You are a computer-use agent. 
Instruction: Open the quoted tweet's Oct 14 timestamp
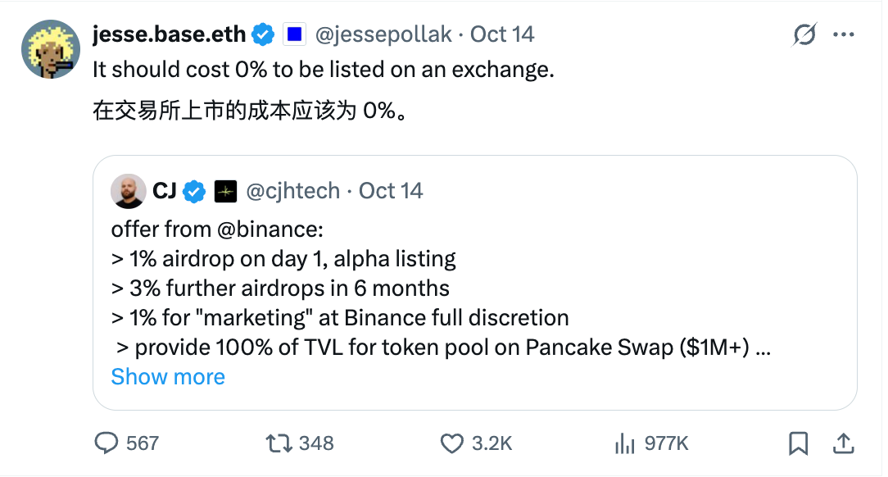pos(391,191)
